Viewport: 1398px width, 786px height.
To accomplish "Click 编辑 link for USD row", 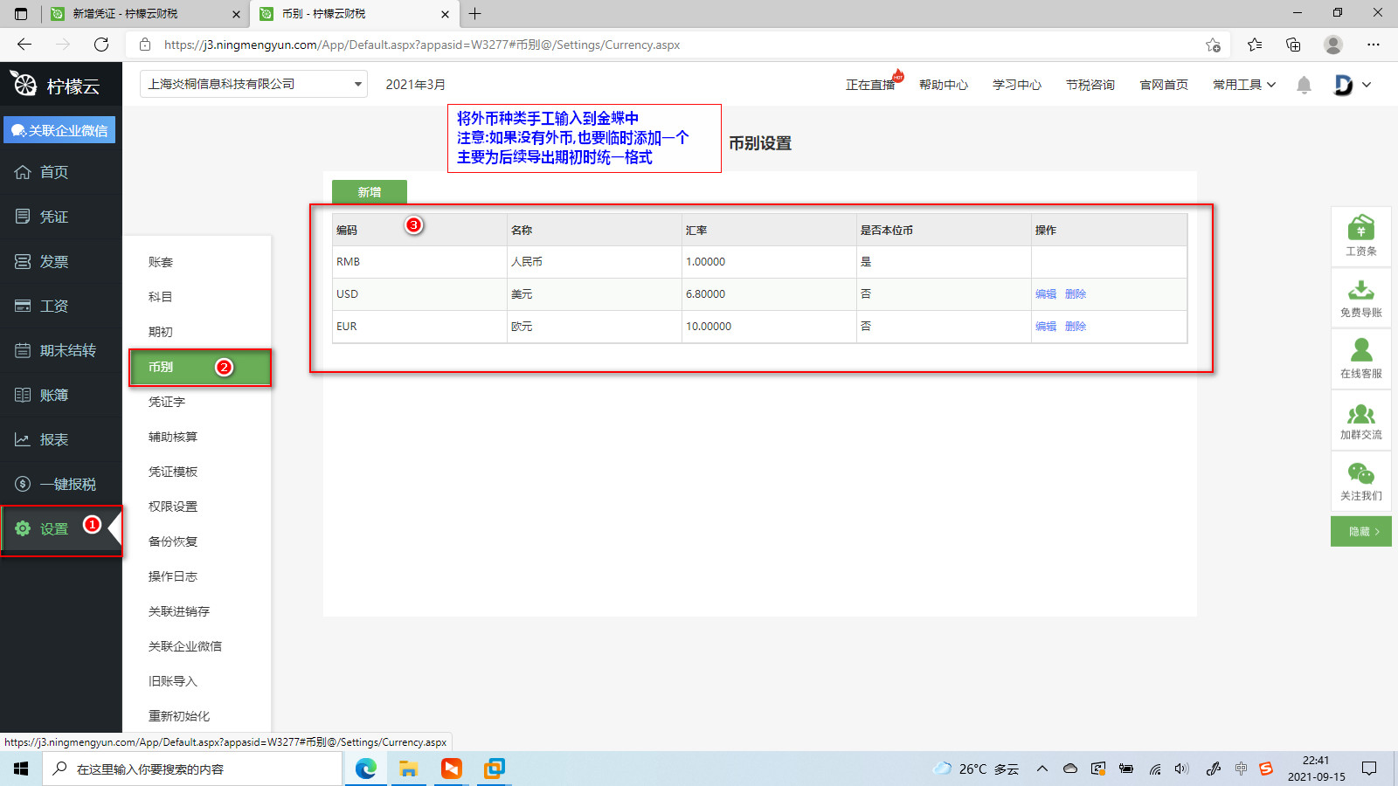I will click(1046, 294).
